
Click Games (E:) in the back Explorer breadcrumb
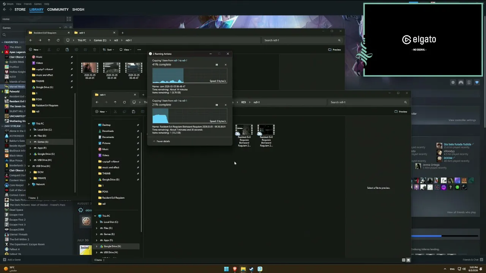(x=100, y=40)
